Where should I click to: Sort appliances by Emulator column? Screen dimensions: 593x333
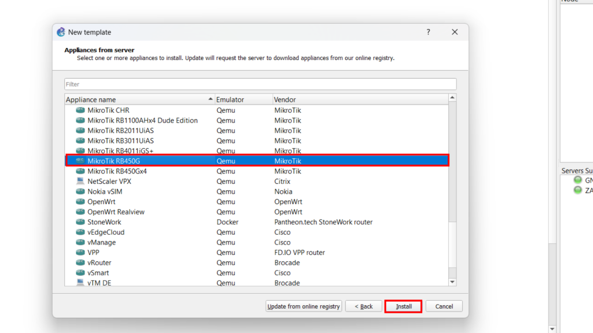click(243, 99)
